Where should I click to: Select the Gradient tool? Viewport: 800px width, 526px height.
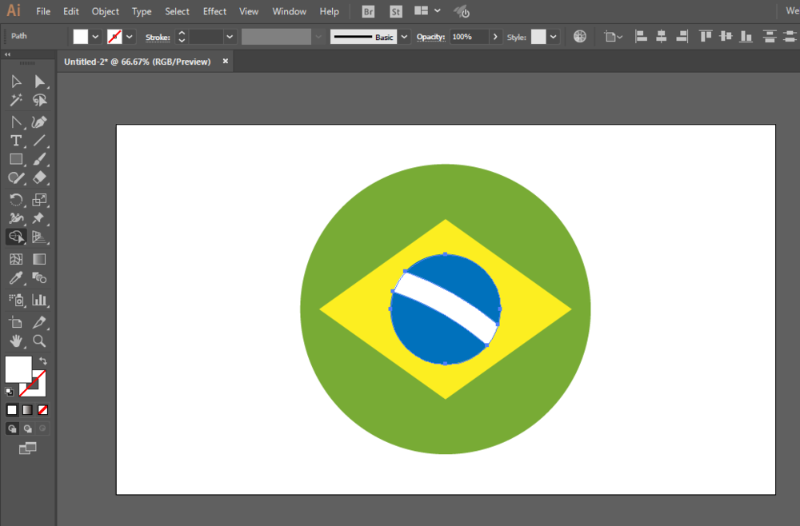pos(39,259)
